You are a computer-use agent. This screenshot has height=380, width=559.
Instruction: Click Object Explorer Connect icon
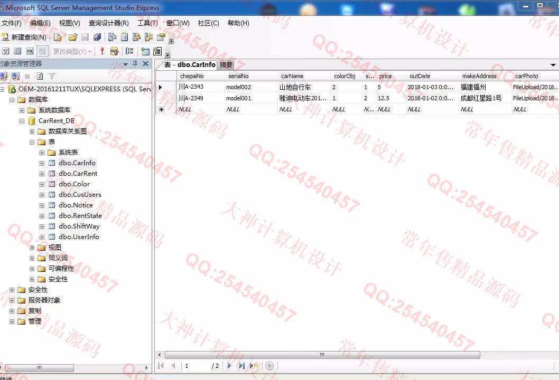click(4, 76)
